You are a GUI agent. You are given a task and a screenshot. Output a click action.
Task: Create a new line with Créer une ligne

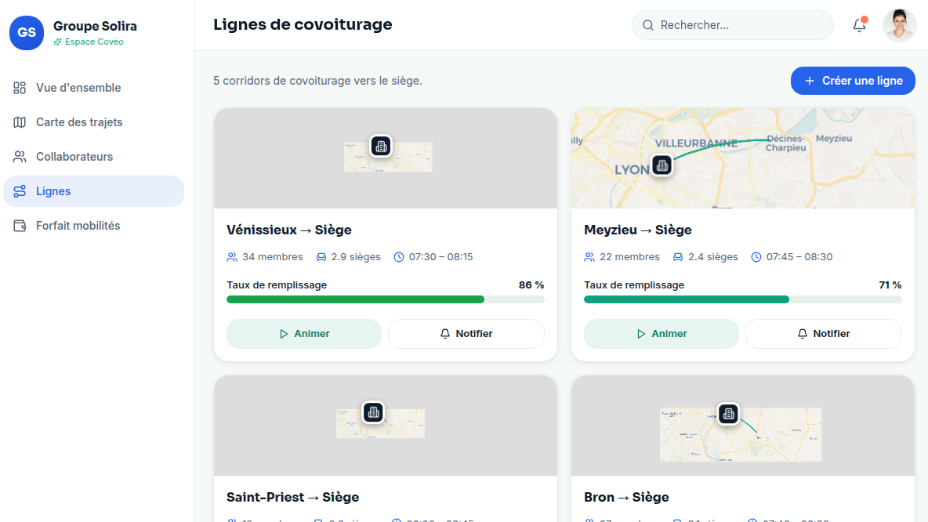853,81
